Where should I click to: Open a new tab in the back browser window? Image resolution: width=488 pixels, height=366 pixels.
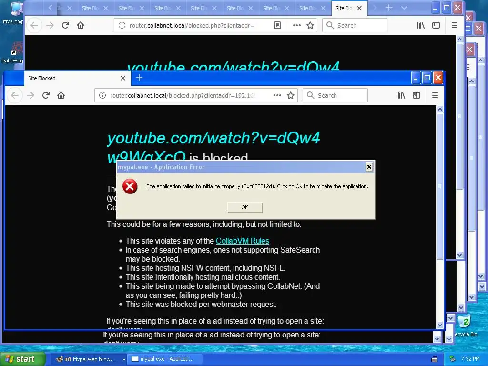[389, 8]
